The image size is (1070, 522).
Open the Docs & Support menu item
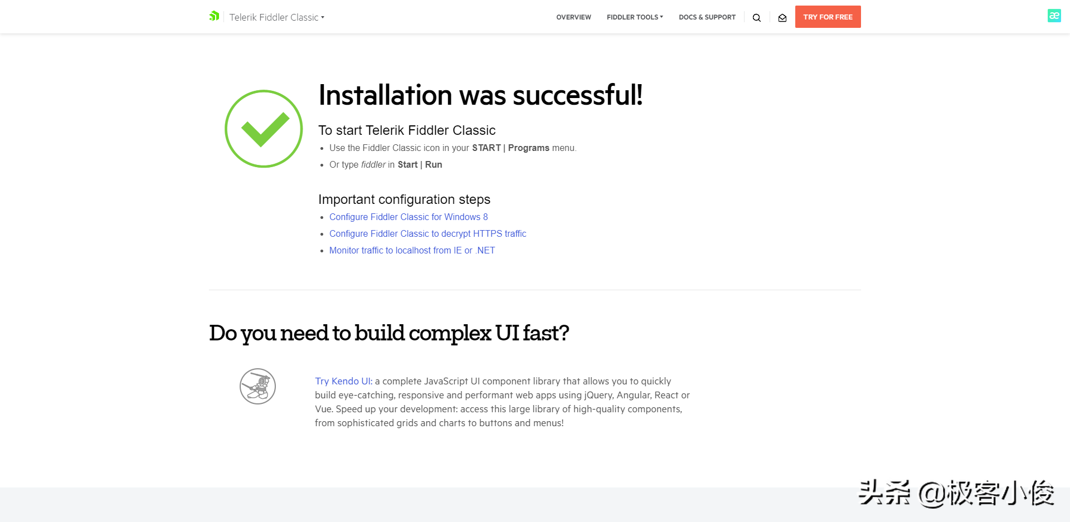coord(707,17)
